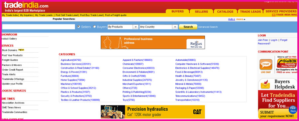Focus the main search text field

pyautogui.click(x=38, y=27)
